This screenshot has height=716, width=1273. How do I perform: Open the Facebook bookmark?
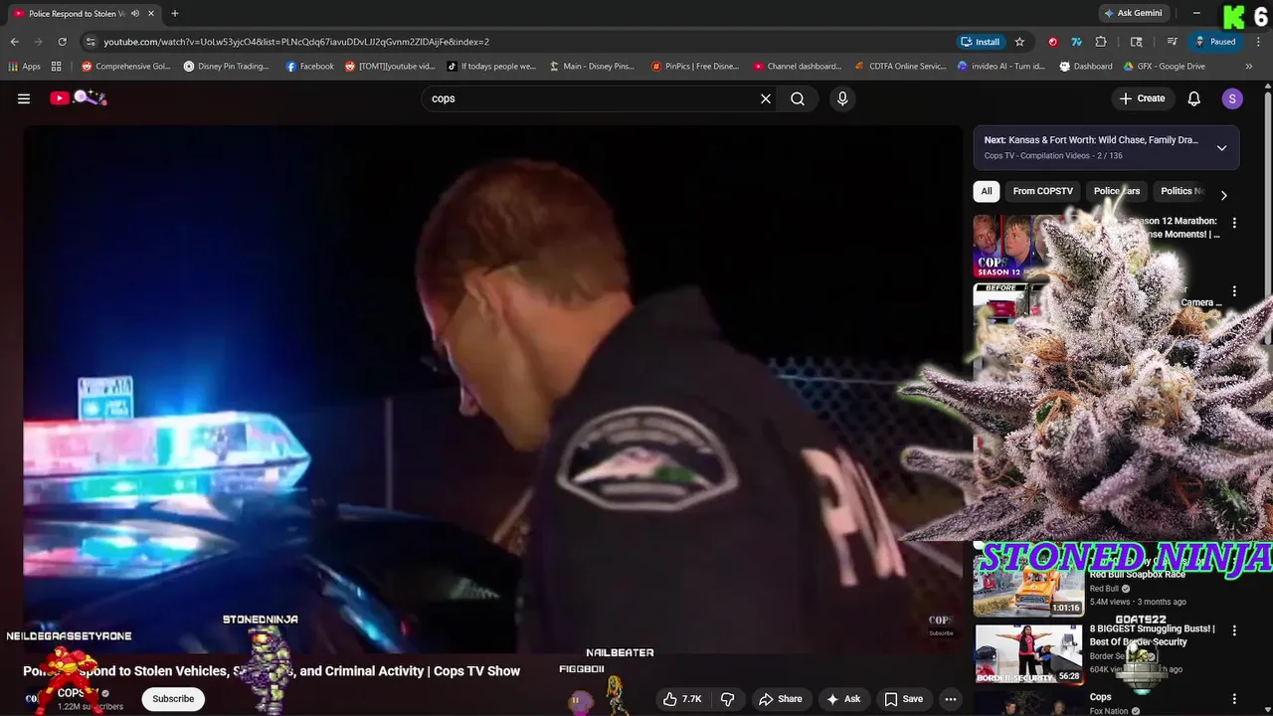[x=309, y=67]
